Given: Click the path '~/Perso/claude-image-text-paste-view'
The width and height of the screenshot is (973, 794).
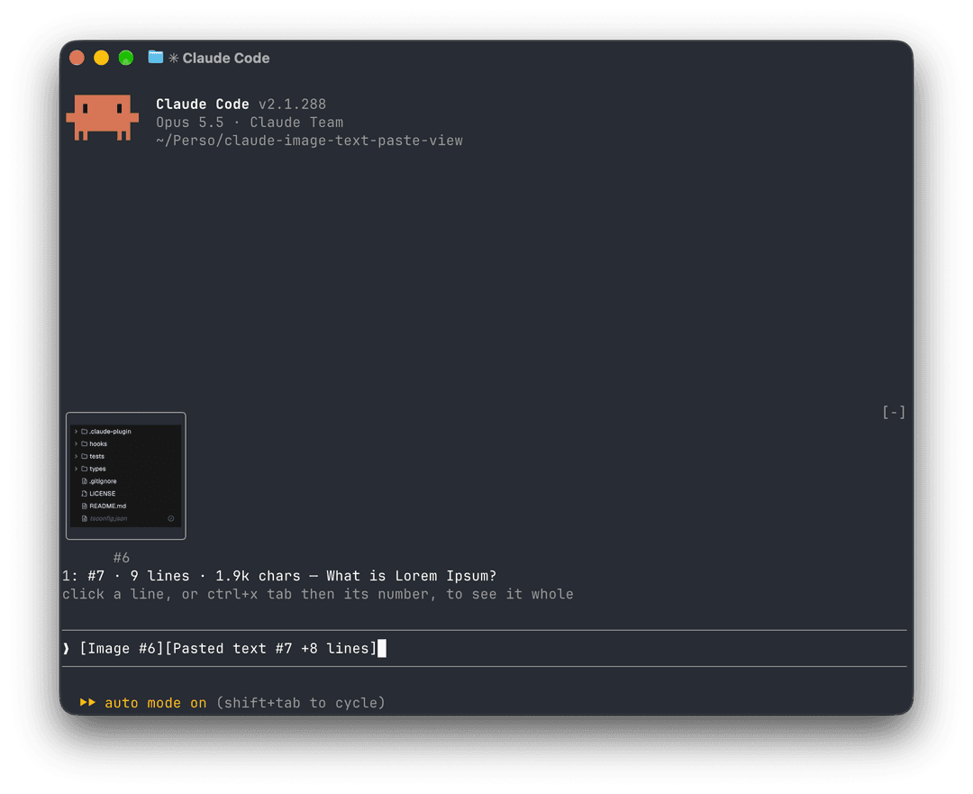Looking at the screenshot, I should pos(309,141).
